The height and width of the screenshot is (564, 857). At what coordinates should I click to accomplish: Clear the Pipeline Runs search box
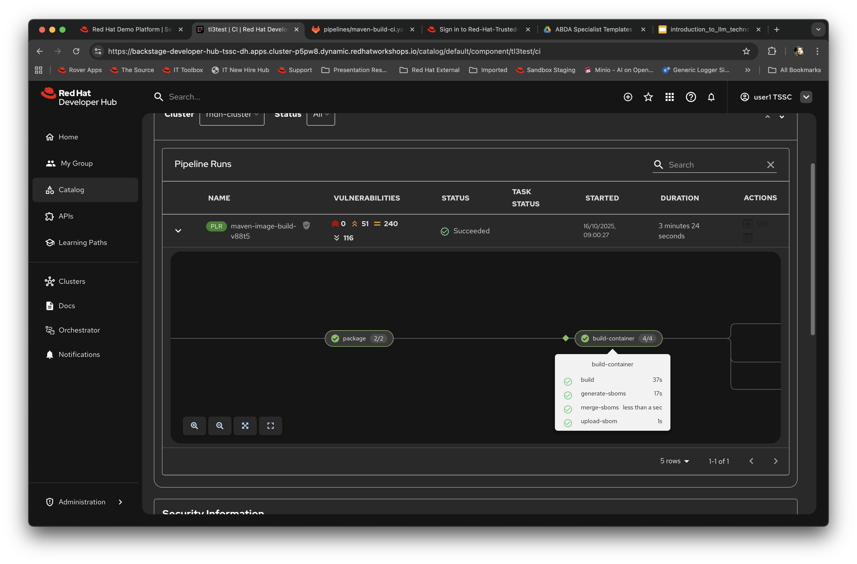tap(771, 164)
